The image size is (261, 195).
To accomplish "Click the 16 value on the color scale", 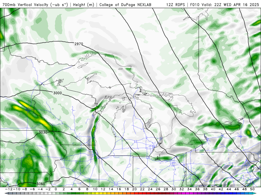I will 119,189.
